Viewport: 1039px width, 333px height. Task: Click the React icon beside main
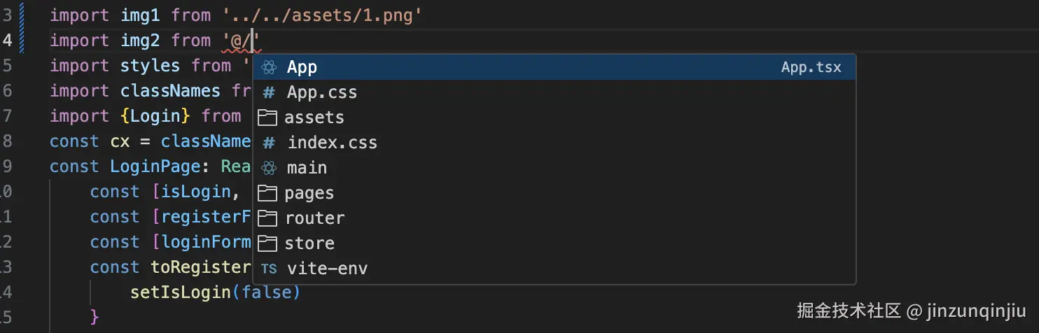pos(269,168)
